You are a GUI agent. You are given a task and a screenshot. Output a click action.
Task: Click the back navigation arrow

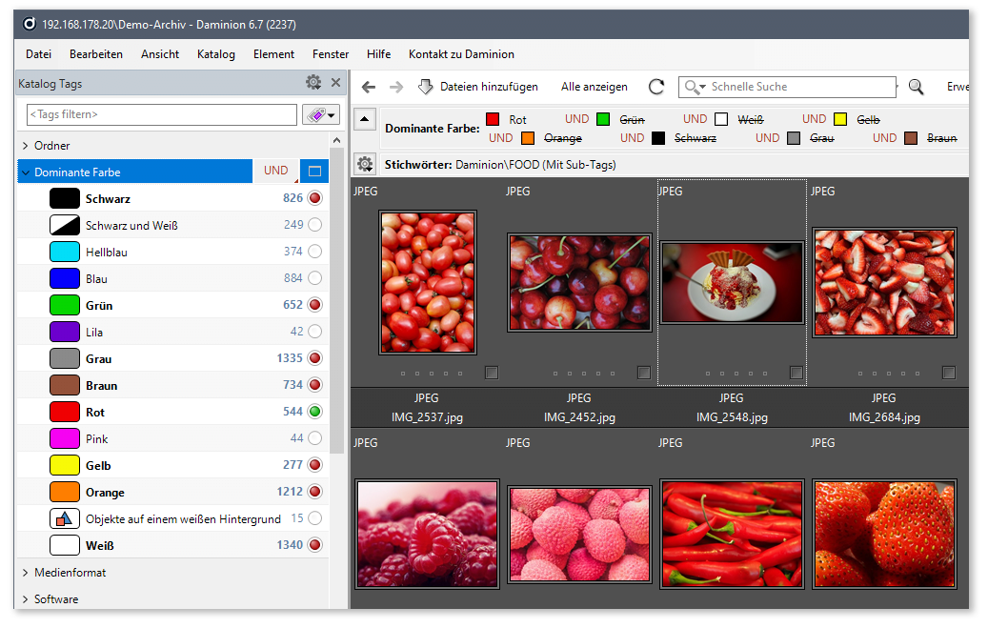(x=369, y=87)
